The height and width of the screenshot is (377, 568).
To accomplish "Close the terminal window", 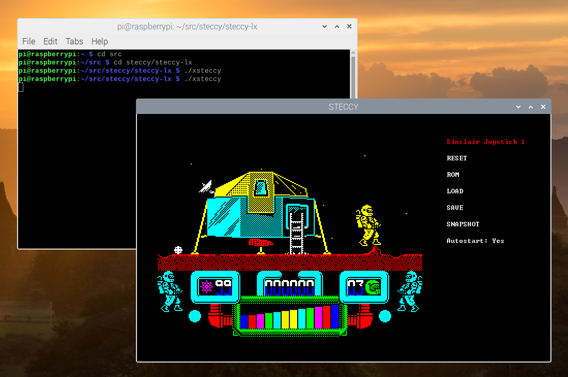I will pos(349,26).
